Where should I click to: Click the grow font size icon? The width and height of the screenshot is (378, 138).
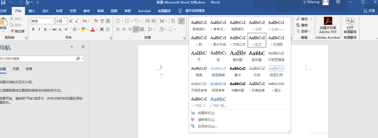point(71,21)
